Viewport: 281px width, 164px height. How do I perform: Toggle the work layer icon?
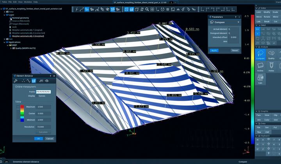coord(11,27)
